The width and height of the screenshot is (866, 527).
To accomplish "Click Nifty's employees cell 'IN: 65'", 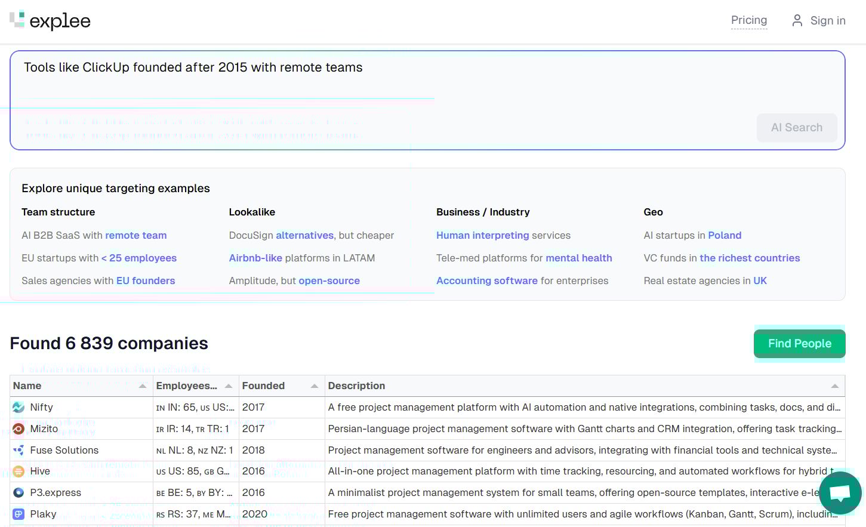I will [x=196, y=407].
